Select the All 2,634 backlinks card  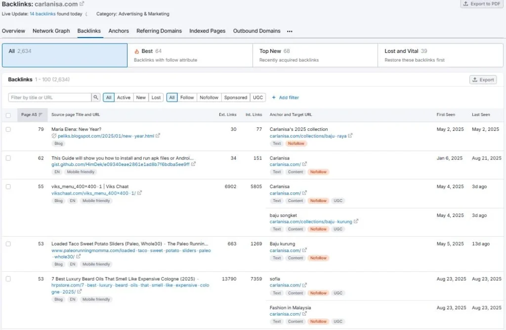[x=65, y=55]
